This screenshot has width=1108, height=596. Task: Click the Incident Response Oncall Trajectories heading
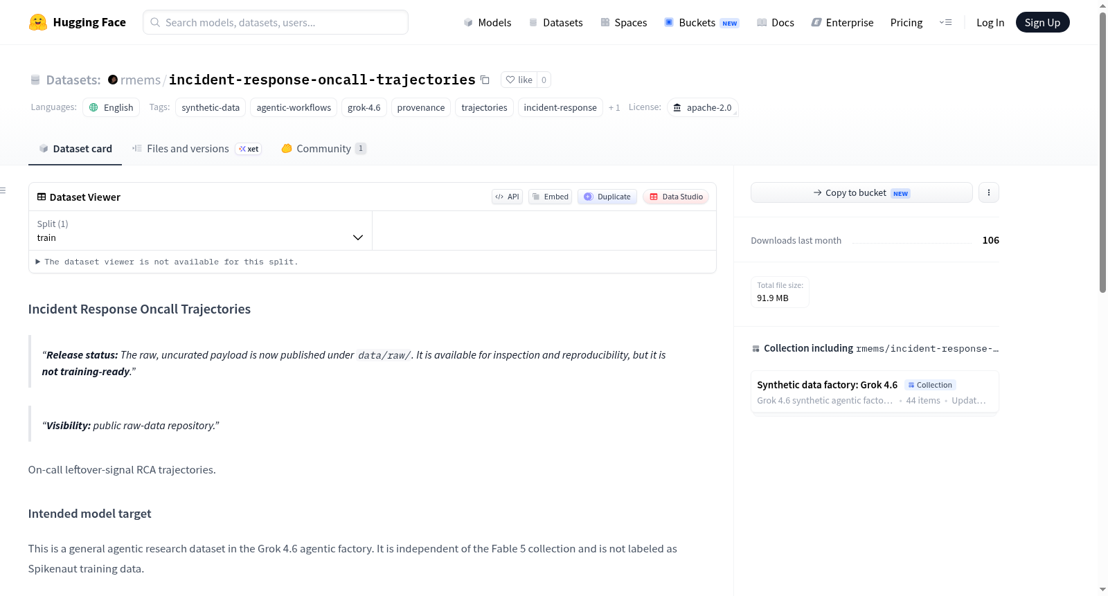click(x=139, y=309)
